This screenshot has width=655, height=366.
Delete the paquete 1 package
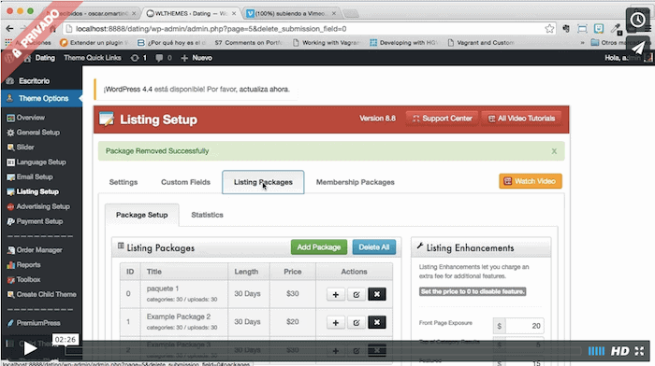(377, 294)
